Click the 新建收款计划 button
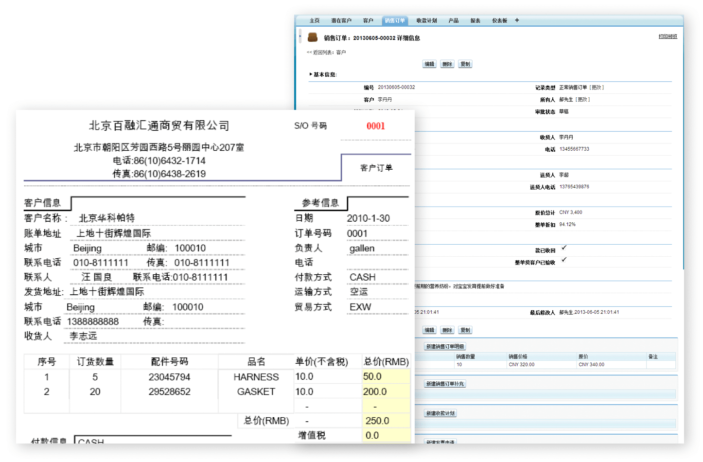The image size is (703, 462). click(x=440, y=413)
